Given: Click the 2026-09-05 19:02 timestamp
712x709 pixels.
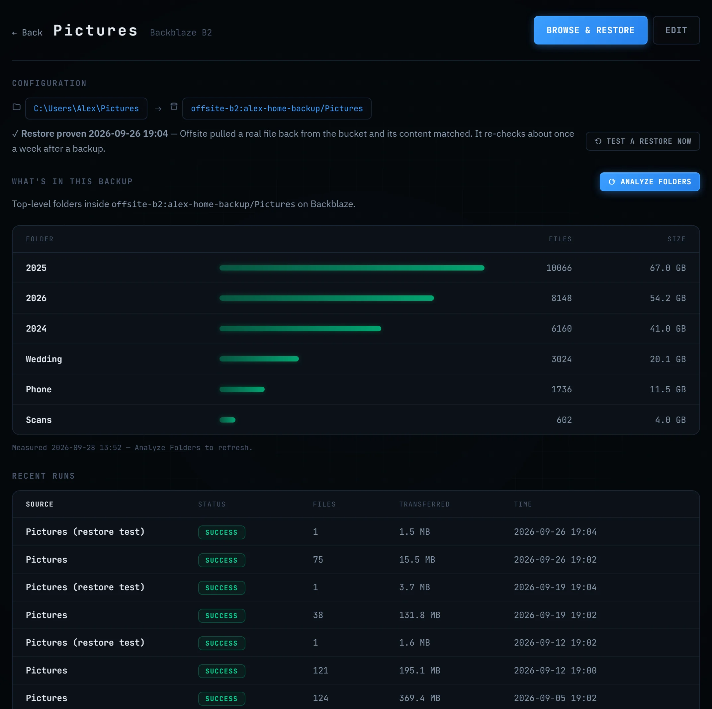Looking at the screenshot, I should (x=555, y=698).
